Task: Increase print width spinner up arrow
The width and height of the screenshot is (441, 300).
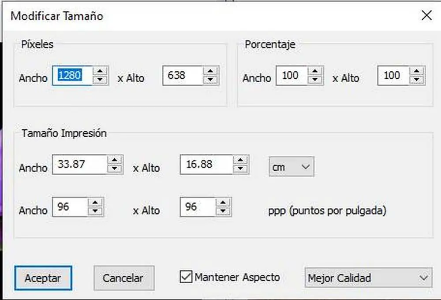Action: 115,160
